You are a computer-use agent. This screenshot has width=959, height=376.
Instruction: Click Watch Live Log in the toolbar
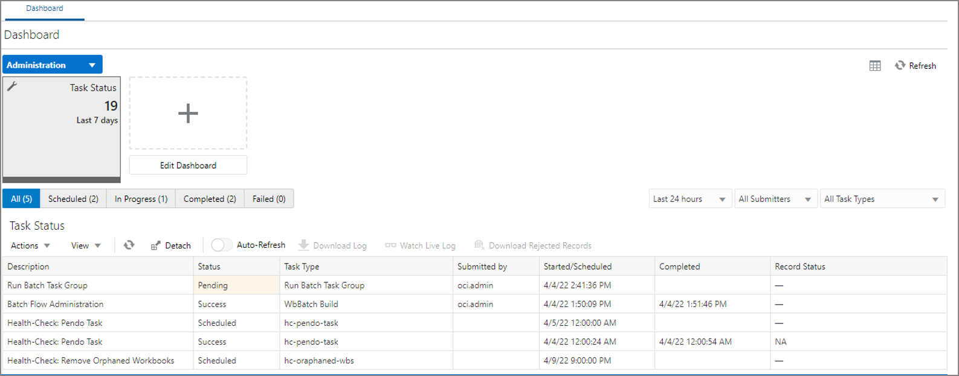(420, 245)
